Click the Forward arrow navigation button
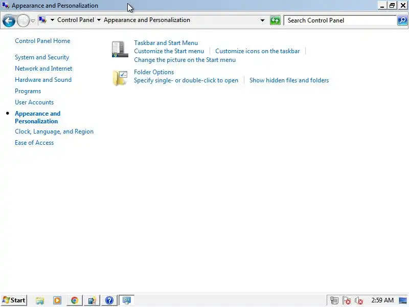 (x=23, y=20)
